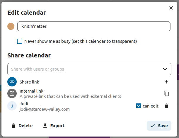Click the Share link chain icon
The height and width of the screenshot is (138, 179).
coord(12,82)
